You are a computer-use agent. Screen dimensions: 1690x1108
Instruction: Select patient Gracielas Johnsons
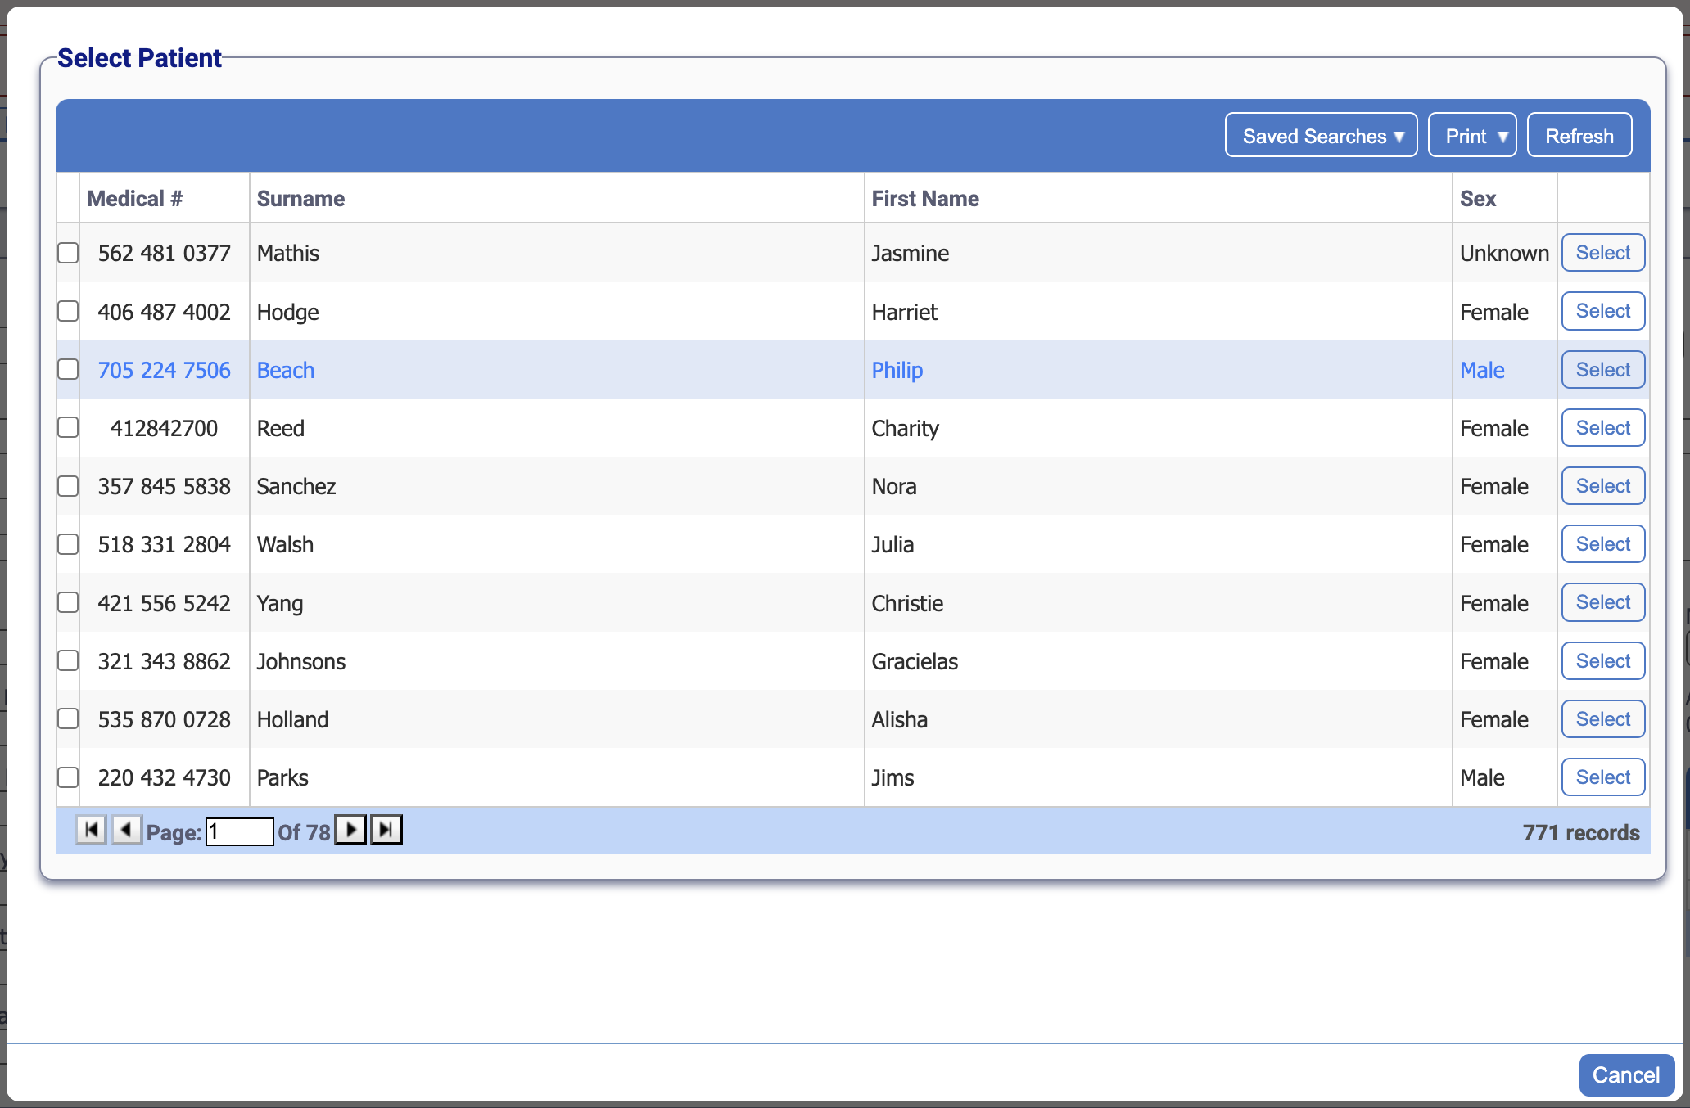click(1602, 660)
